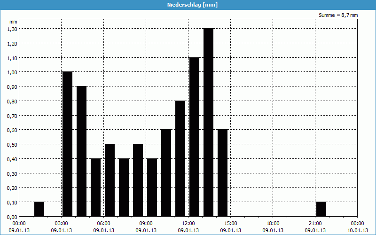Select the bar reaching 1,10 mm
The image size is (376, 235).
pyautogui.click(x=194, y=136)
